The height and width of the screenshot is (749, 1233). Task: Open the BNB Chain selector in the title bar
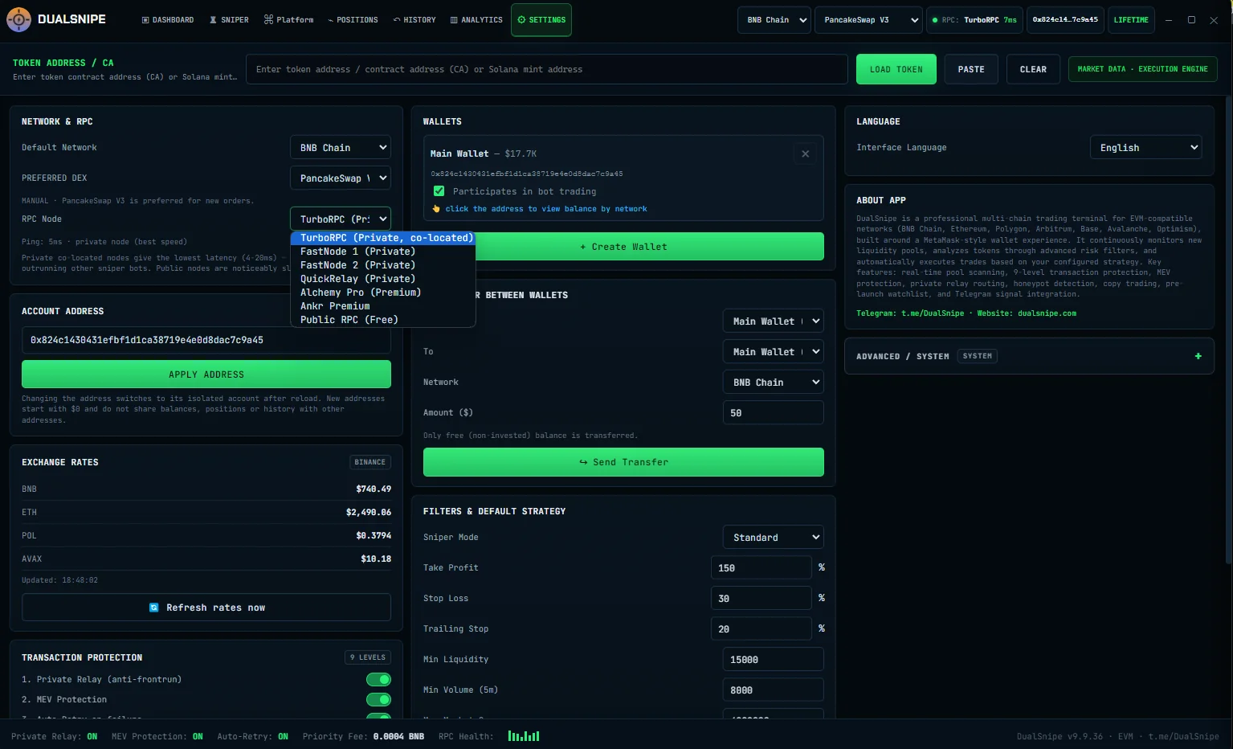tap(774, 20)
